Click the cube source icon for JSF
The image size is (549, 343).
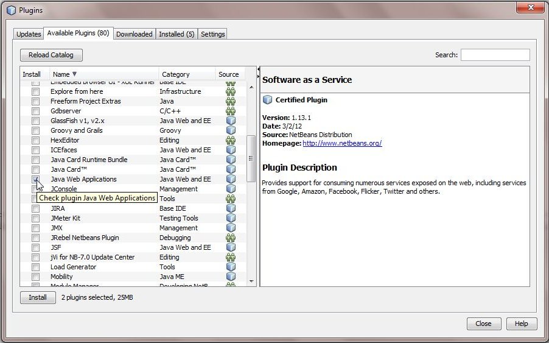click(x=231, y=247)
